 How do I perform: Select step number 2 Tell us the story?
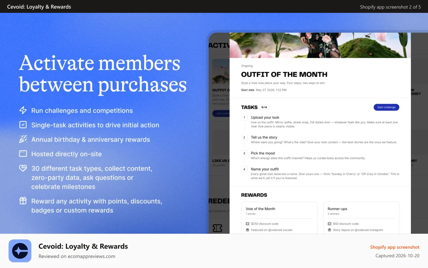coord(244,138)
